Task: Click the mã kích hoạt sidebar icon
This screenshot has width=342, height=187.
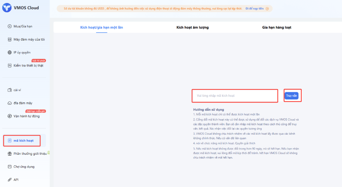Action: coord(9,141)
